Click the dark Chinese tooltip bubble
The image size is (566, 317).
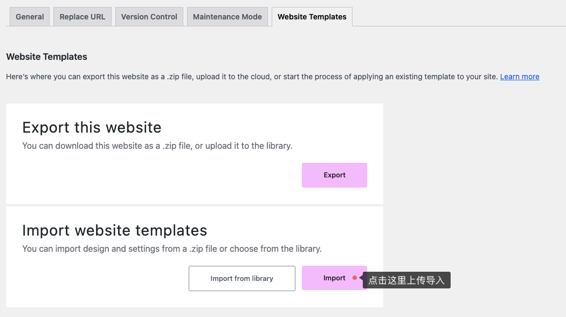(x=407, y=280)
